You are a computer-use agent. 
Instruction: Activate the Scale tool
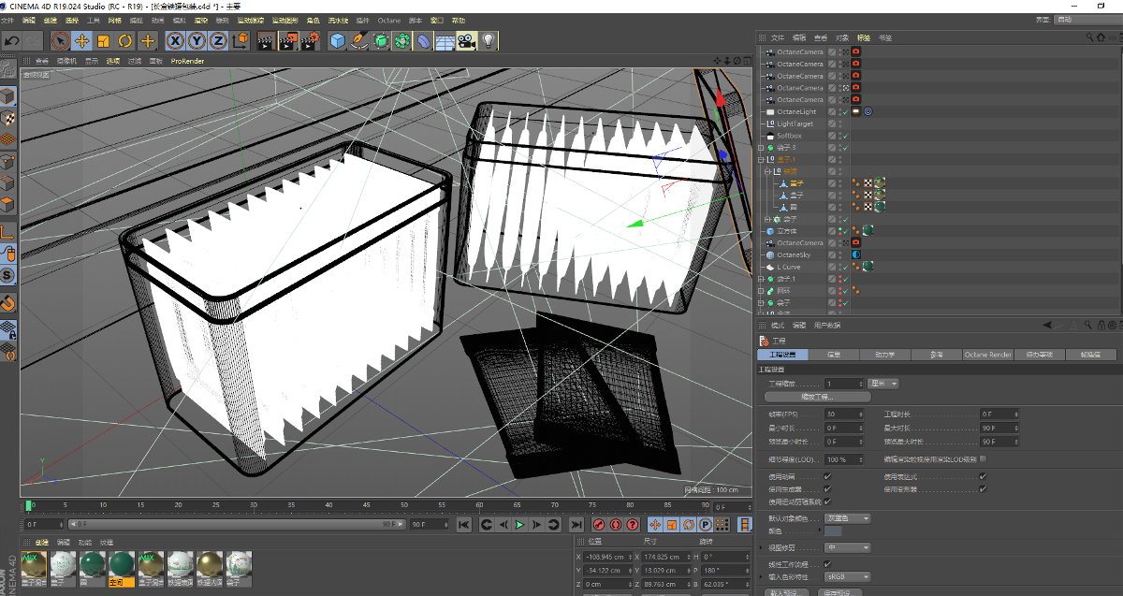[x=104, y=40]
